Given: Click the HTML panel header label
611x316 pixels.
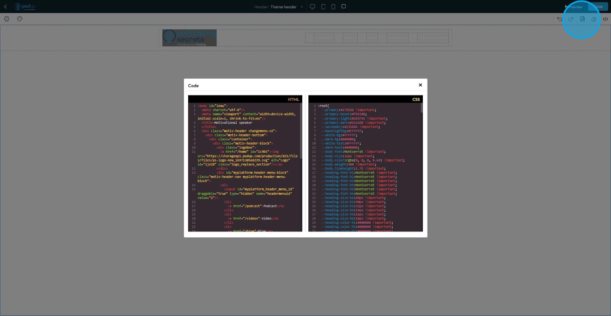Looking at the screenshot, I should [293, 99].
